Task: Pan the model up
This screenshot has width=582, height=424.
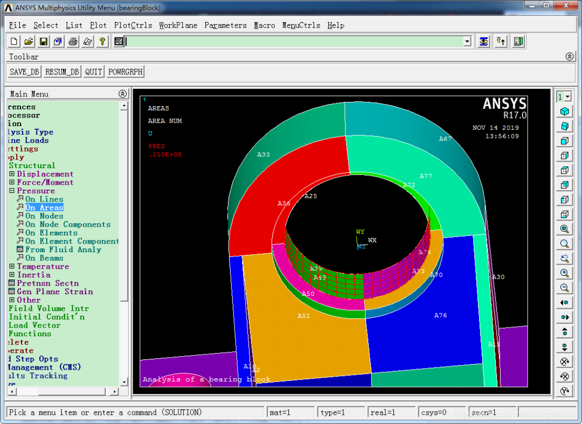Action: click(565, 332)
